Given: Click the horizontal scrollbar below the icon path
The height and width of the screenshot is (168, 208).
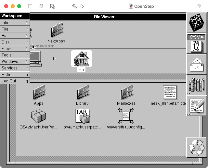Looking at the screenshot, I should [x=108, y=77].
